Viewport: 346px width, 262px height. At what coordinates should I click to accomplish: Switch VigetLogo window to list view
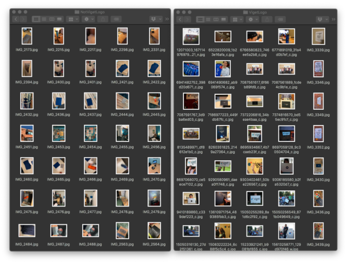point(208,20)
